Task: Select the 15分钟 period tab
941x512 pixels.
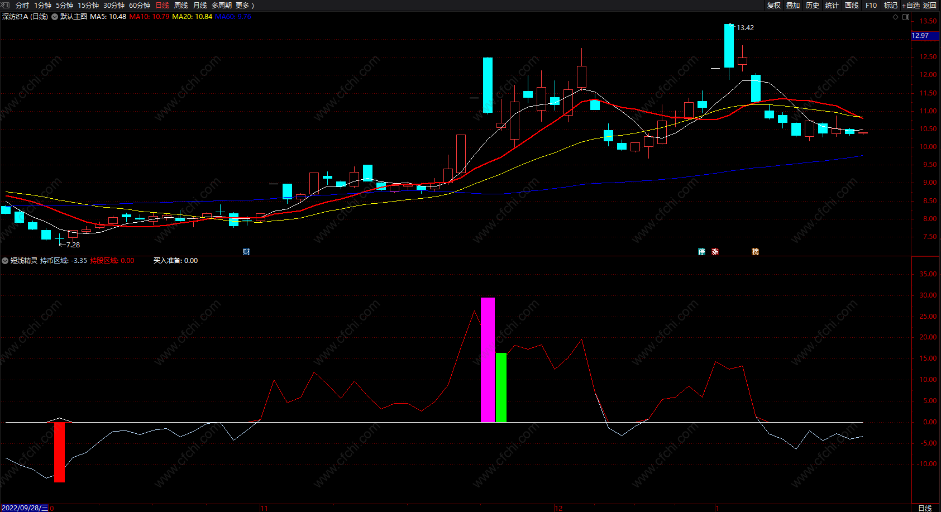Action: pyautogui.click(x=88, y=5)
